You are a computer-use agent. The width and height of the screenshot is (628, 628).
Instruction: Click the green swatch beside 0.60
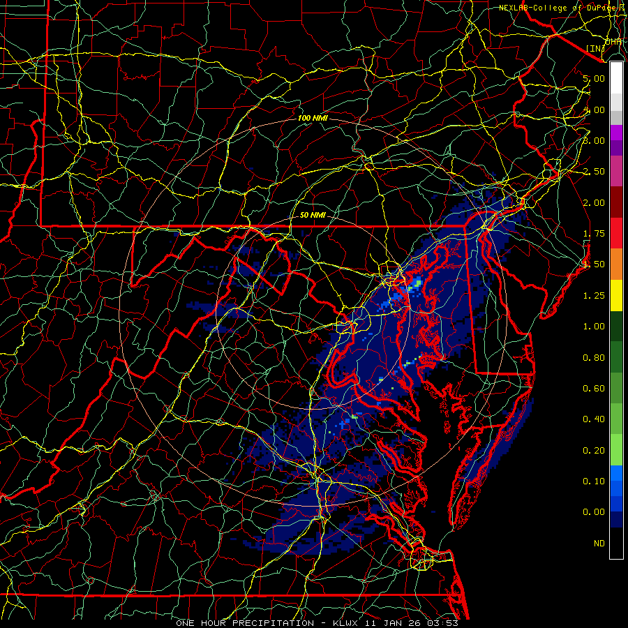coord(616,388)
